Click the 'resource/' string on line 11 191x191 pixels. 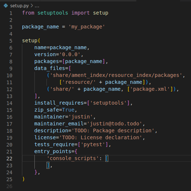click(79, 82)
